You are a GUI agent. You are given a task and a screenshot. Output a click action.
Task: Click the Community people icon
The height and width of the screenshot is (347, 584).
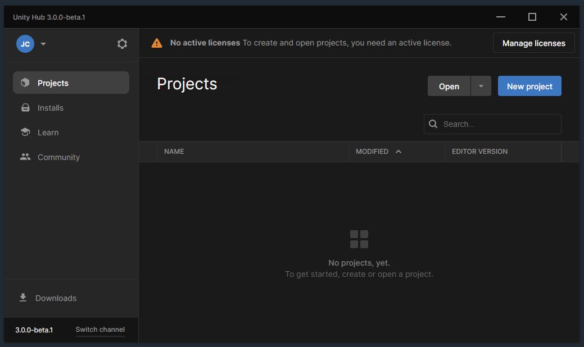click(x=25, y=157)
